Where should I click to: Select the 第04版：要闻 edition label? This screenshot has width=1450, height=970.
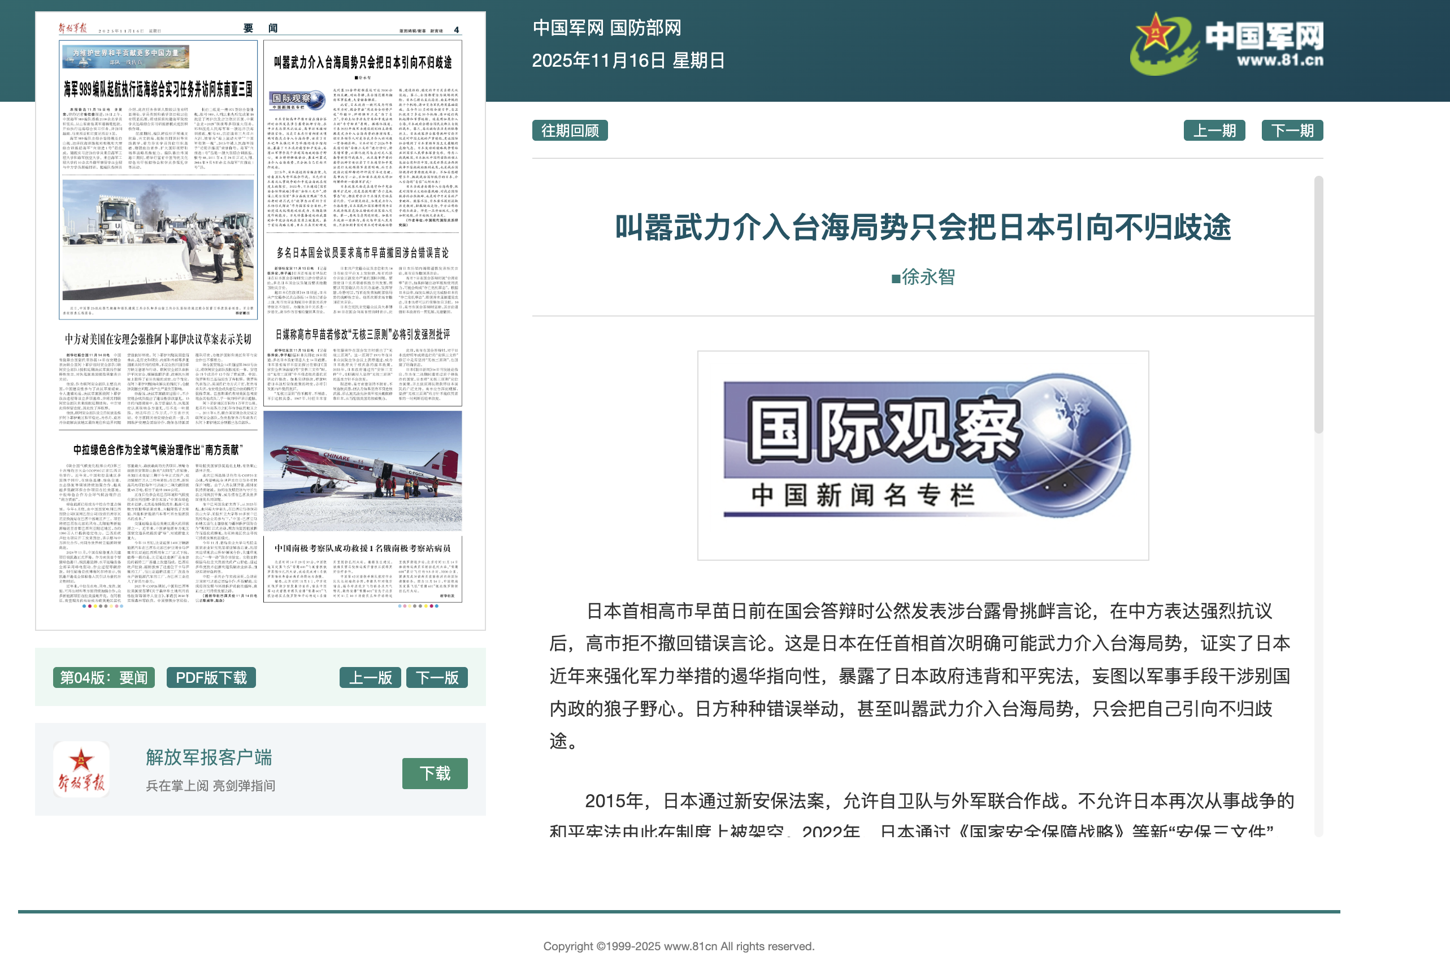click(x=103, y=678)
